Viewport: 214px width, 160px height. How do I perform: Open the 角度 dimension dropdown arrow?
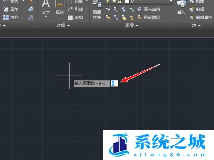pos(86,1)
